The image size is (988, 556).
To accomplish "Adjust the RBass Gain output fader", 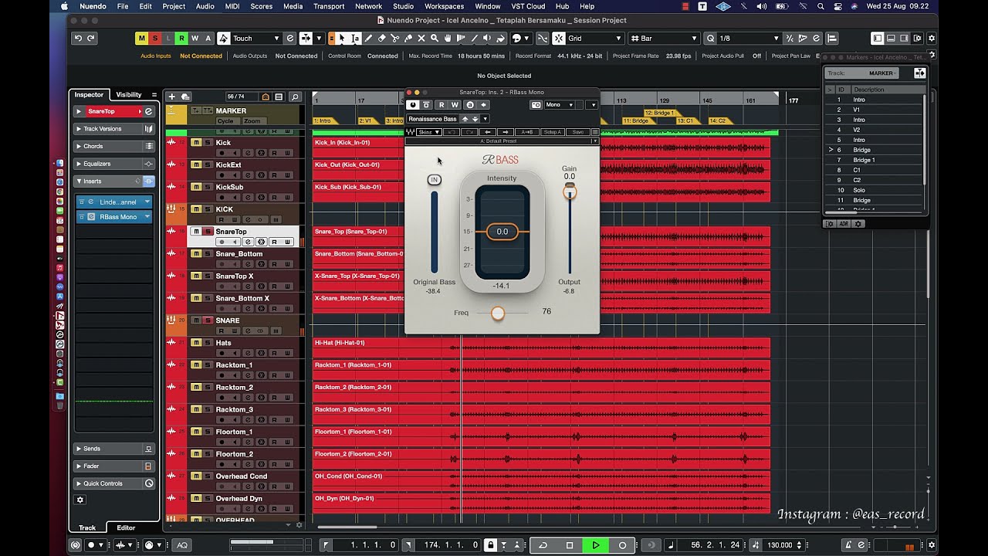I will [x=570, y=192].
